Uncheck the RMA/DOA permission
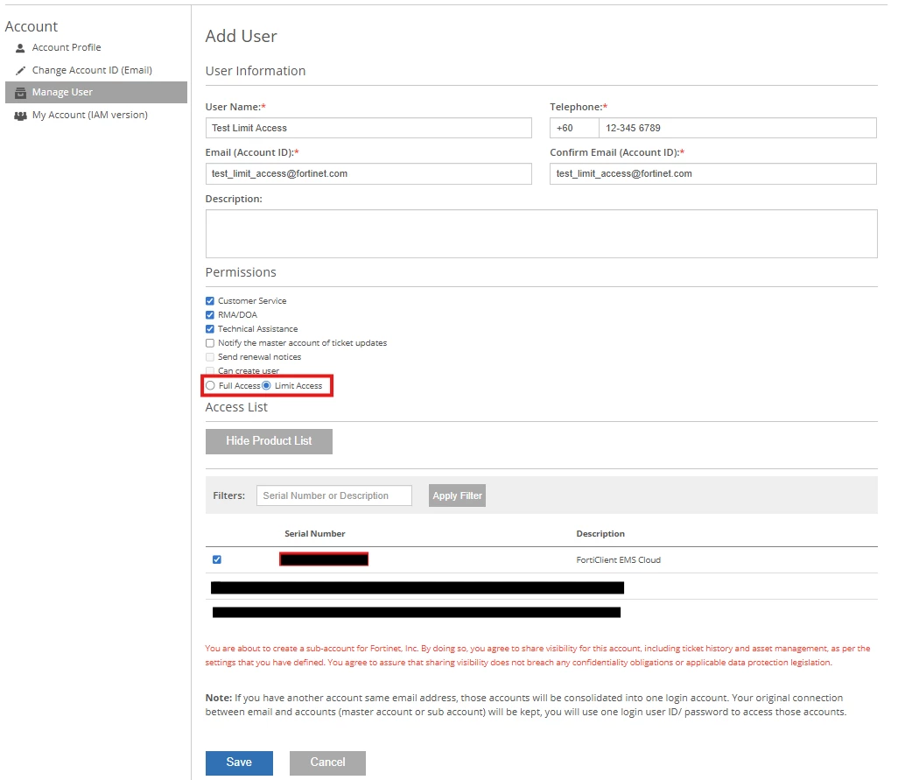 coord(210,315)
